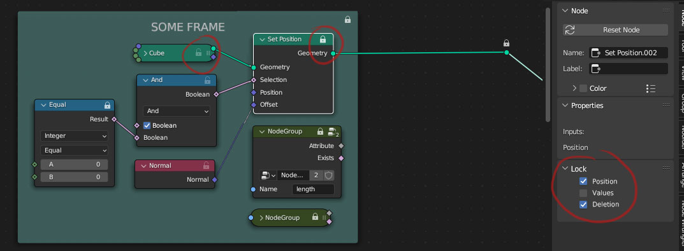
Task: Click the lock icon above the reroute
Action: (506, 43)
